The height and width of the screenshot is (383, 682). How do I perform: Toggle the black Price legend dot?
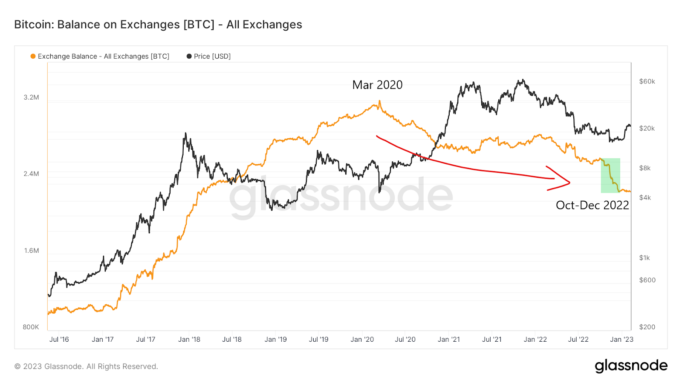(189, 56)
